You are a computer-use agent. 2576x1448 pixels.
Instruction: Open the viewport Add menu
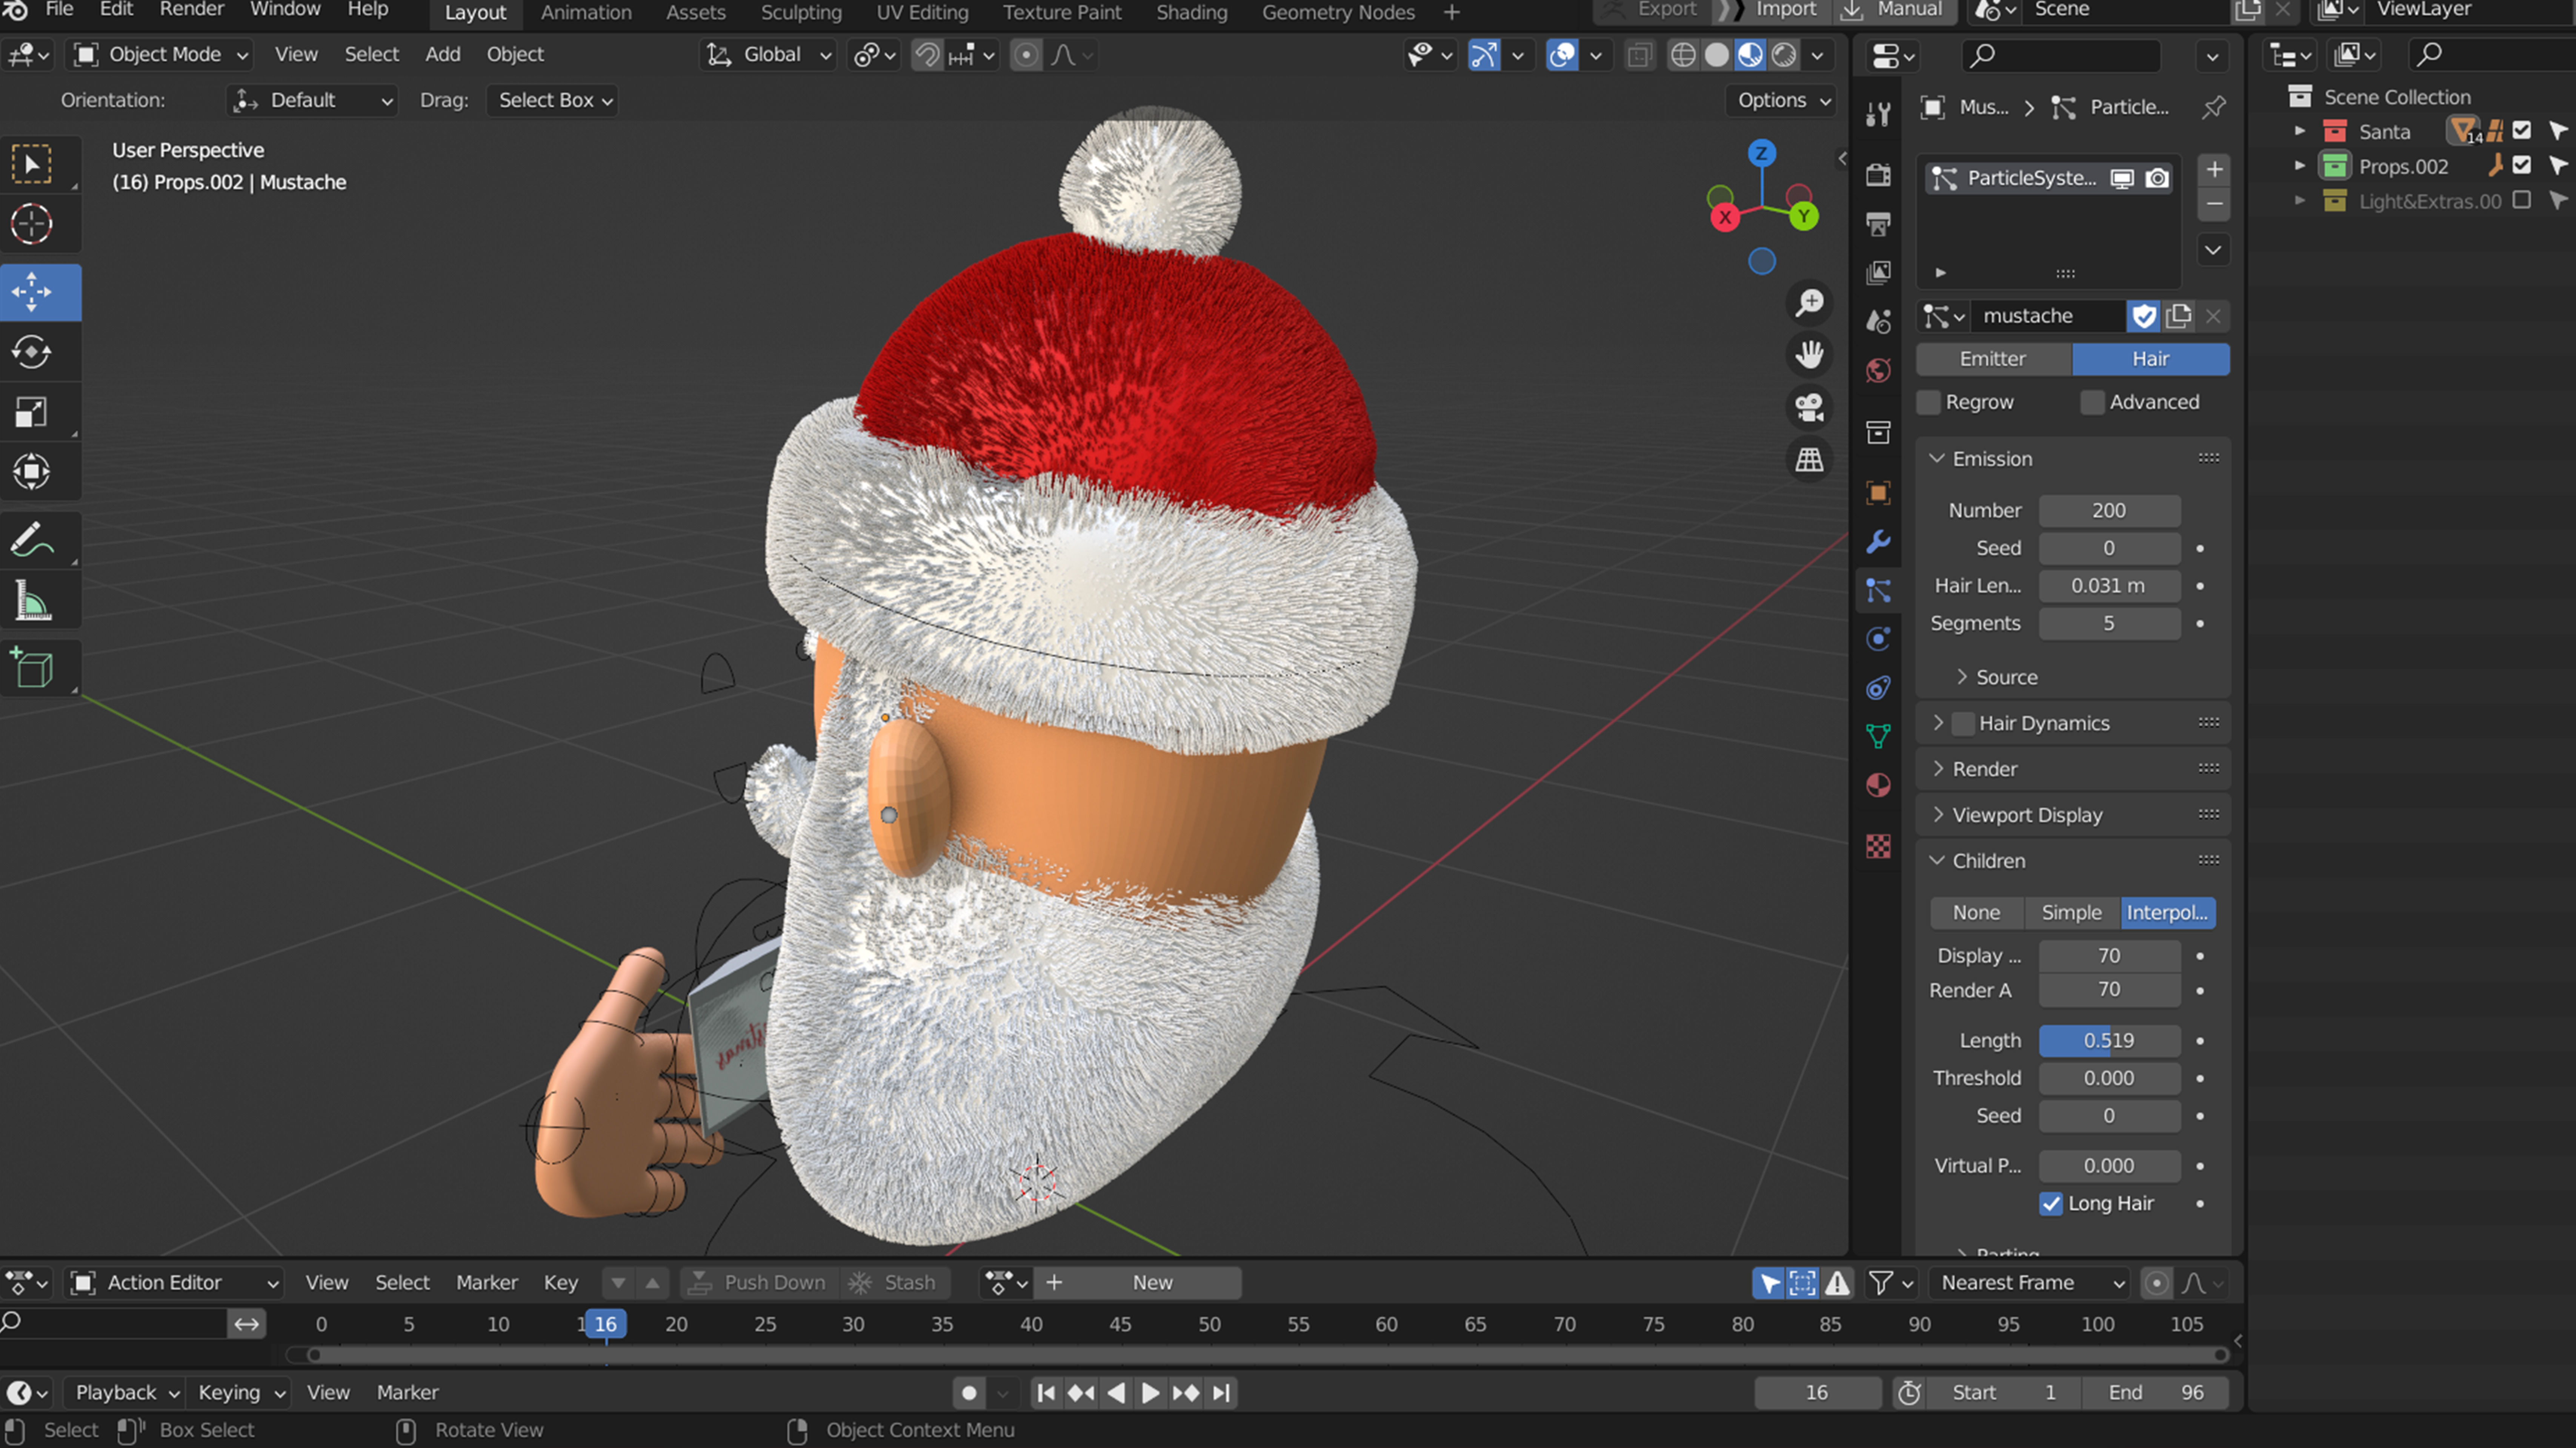[x=443, y=55]
